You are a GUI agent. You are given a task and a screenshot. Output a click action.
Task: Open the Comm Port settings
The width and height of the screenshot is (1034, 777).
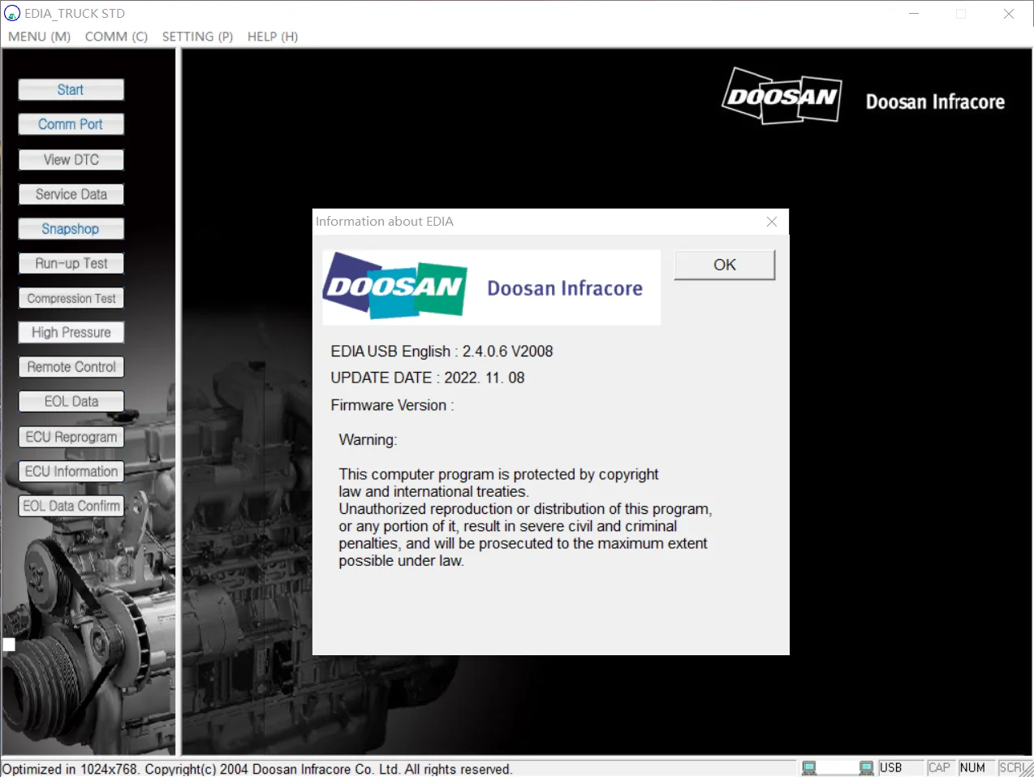[x=71, y=124]
